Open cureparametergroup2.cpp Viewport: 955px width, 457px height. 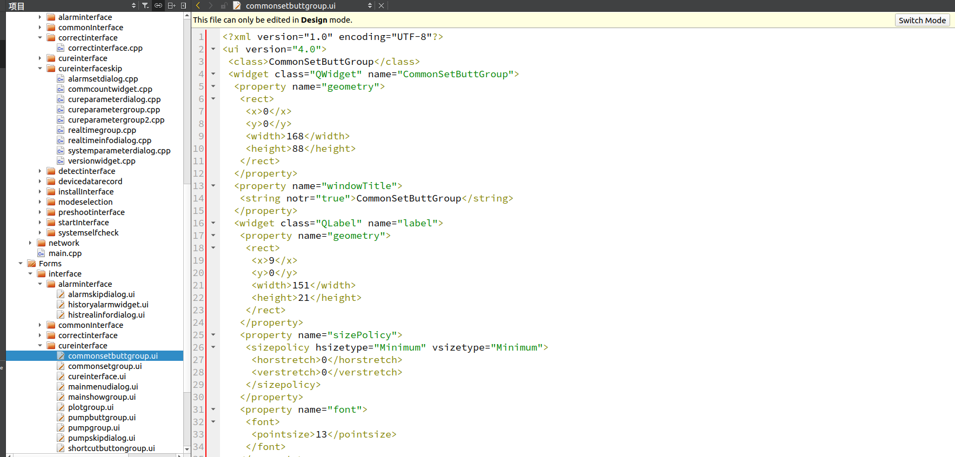pyautogui.click(x=116, y=120)
